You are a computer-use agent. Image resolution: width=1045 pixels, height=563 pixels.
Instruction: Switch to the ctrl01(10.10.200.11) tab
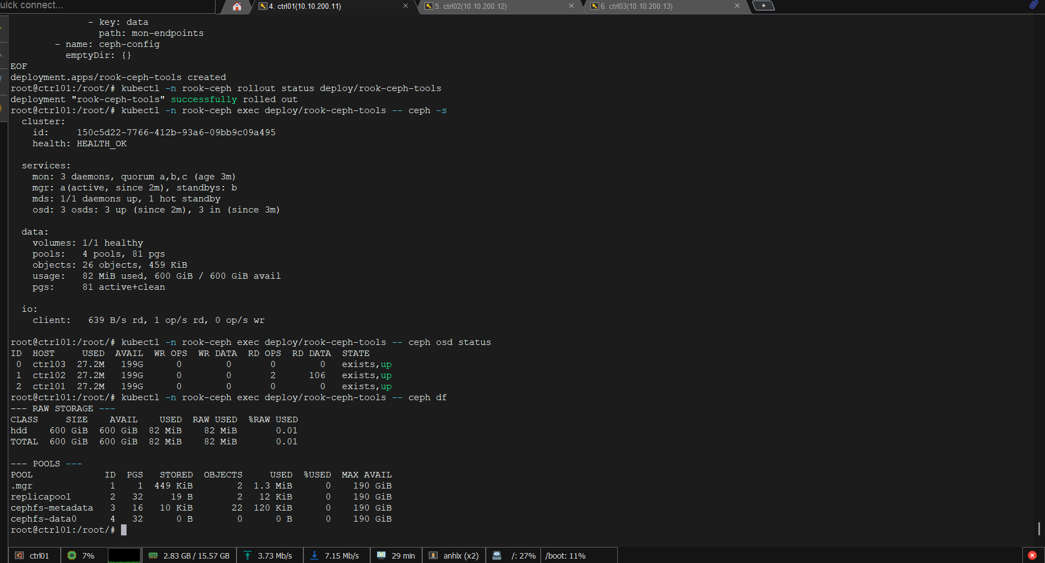coord(333,6)
